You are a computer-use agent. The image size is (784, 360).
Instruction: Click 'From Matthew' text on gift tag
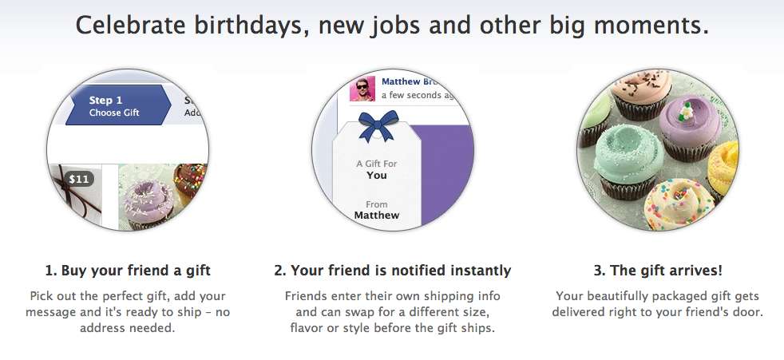(377, 210)
